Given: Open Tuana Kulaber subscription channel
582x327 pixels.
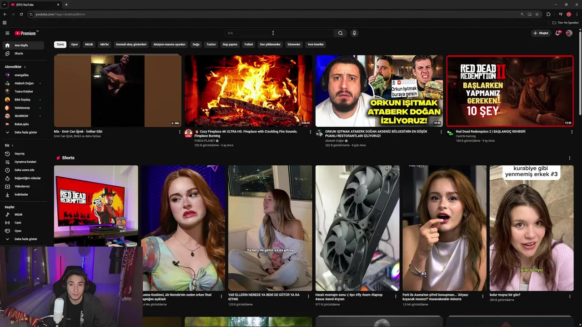Looking at the screenshot, I should [x=24, y=91].
